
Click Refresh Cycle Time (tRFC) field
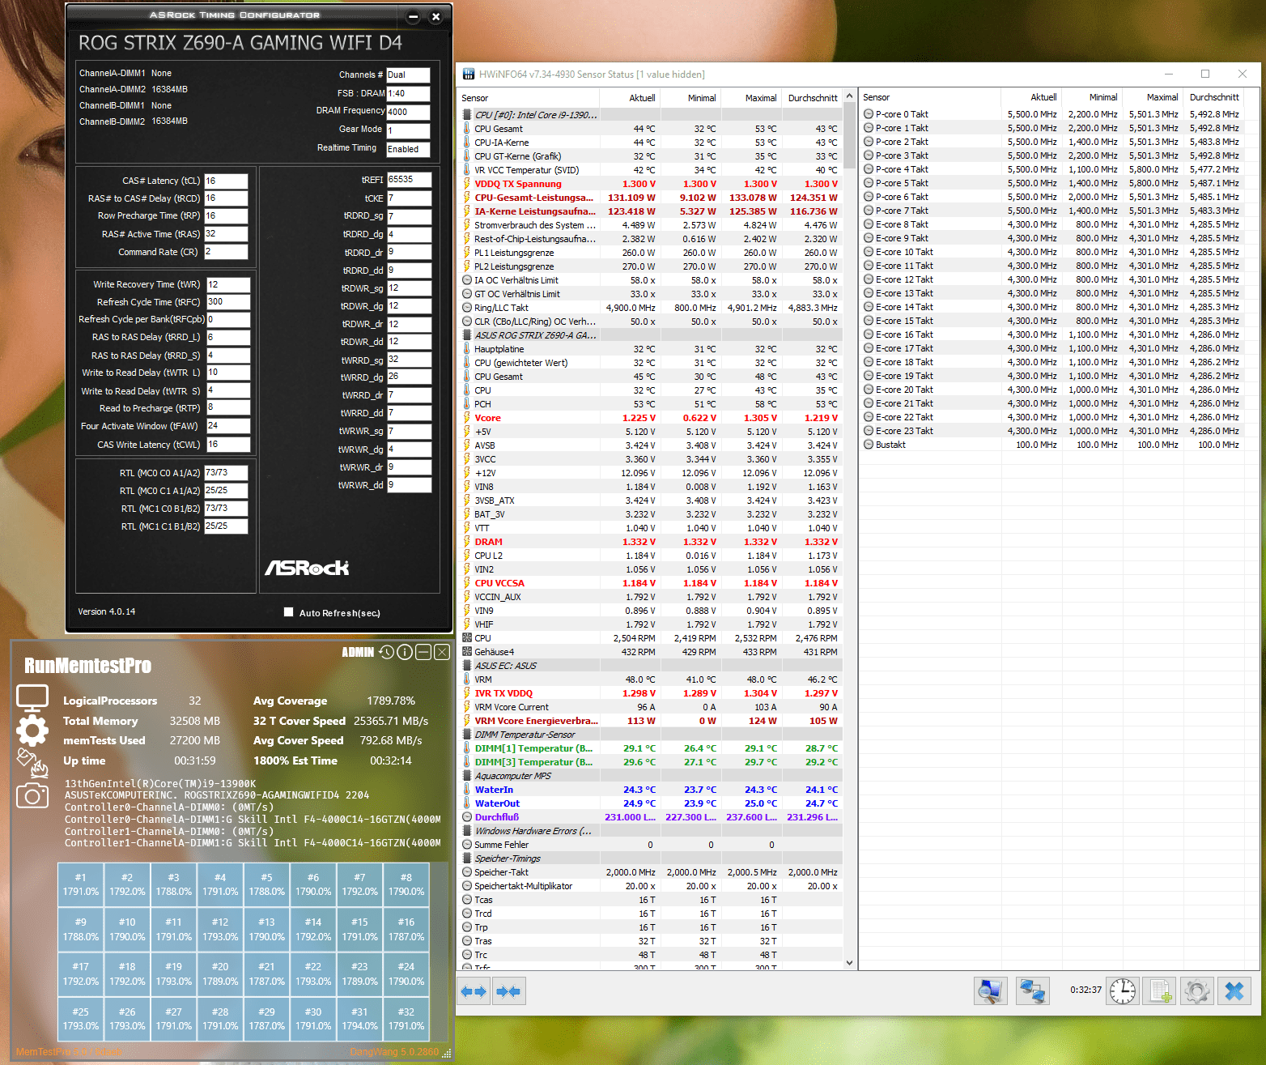tap(228, 302)
